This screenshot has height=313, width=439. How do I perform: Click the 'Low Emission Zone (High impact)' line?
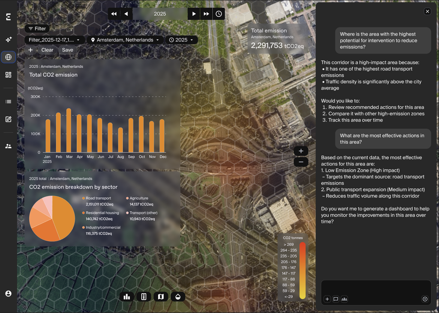point(360,170)
